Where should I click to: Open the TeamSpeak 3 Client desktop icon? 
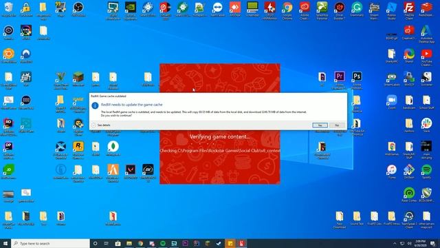pos(409,220)
